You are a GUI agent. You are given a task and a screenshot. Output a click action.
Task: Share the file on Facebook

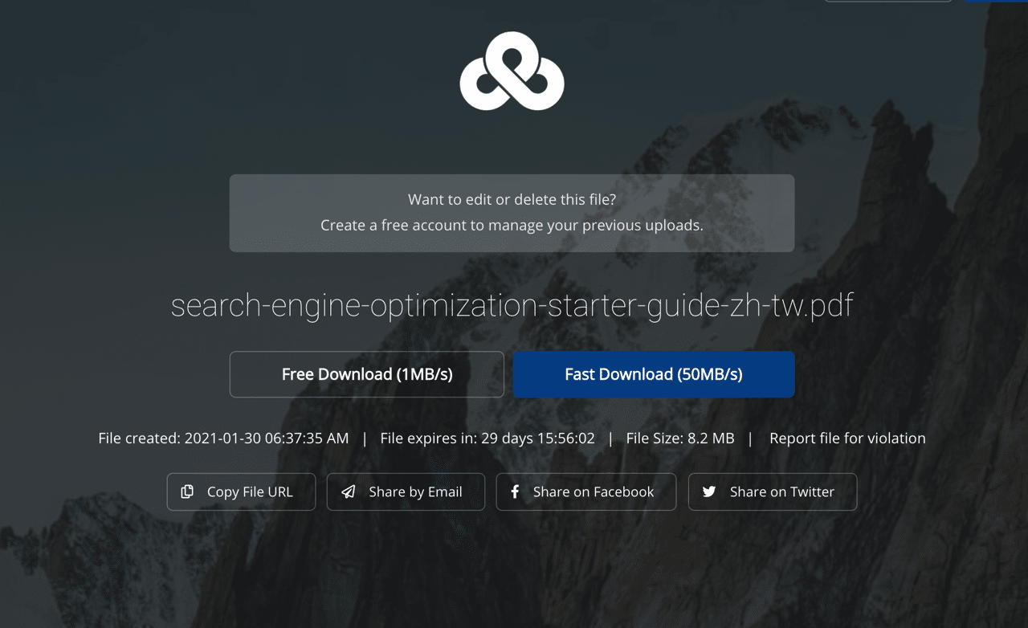click(585, 491)
